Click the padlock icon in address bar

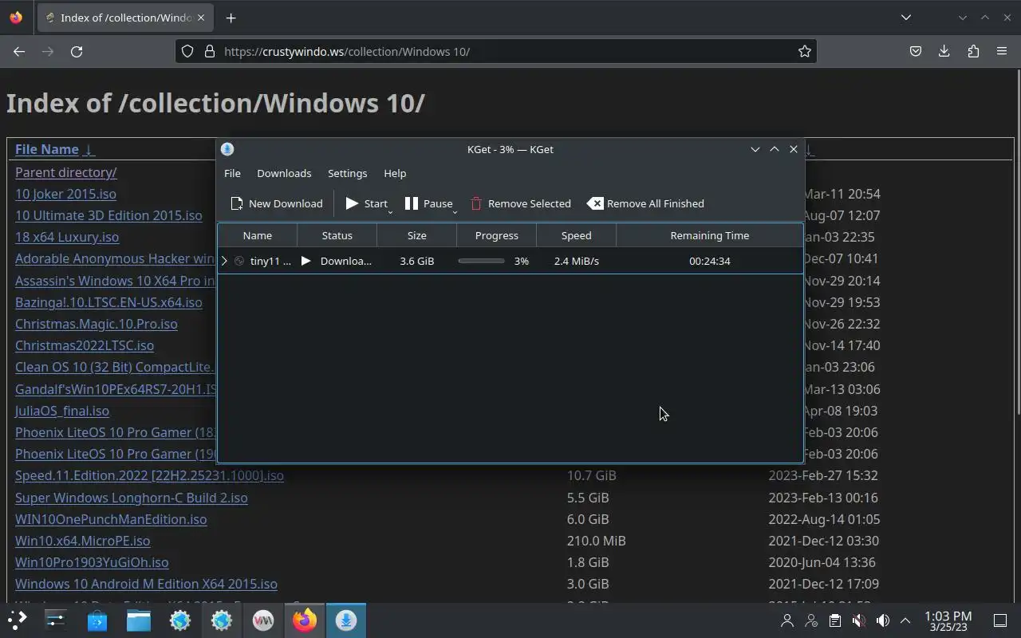[210, 51]
